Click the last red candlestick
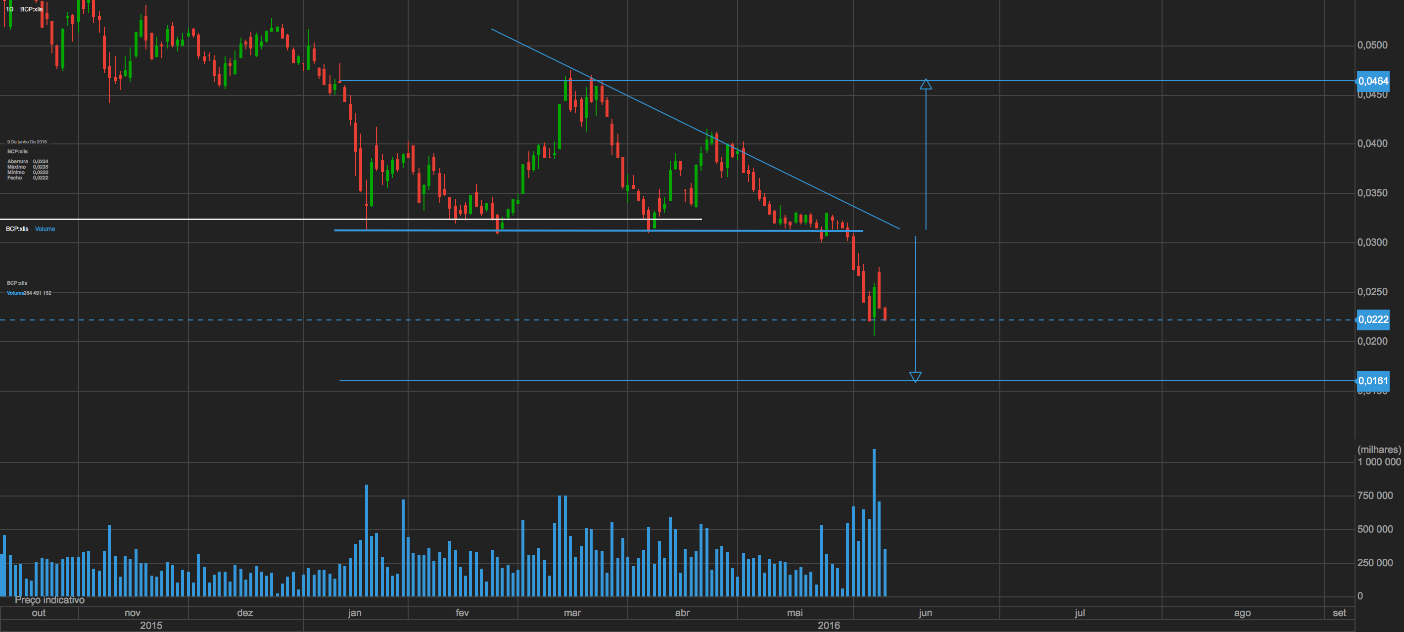The image size is (1404, 632). point(885,313)
